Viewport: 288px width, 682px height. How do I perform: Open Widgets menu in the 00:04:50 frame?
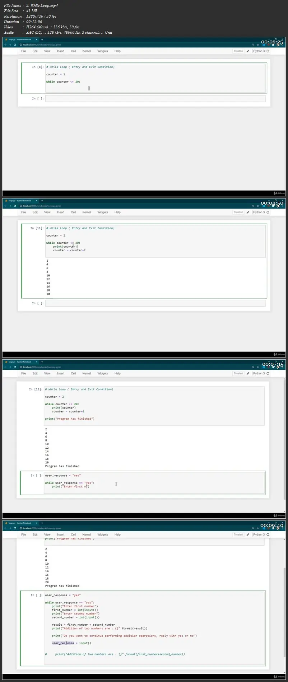103,212
